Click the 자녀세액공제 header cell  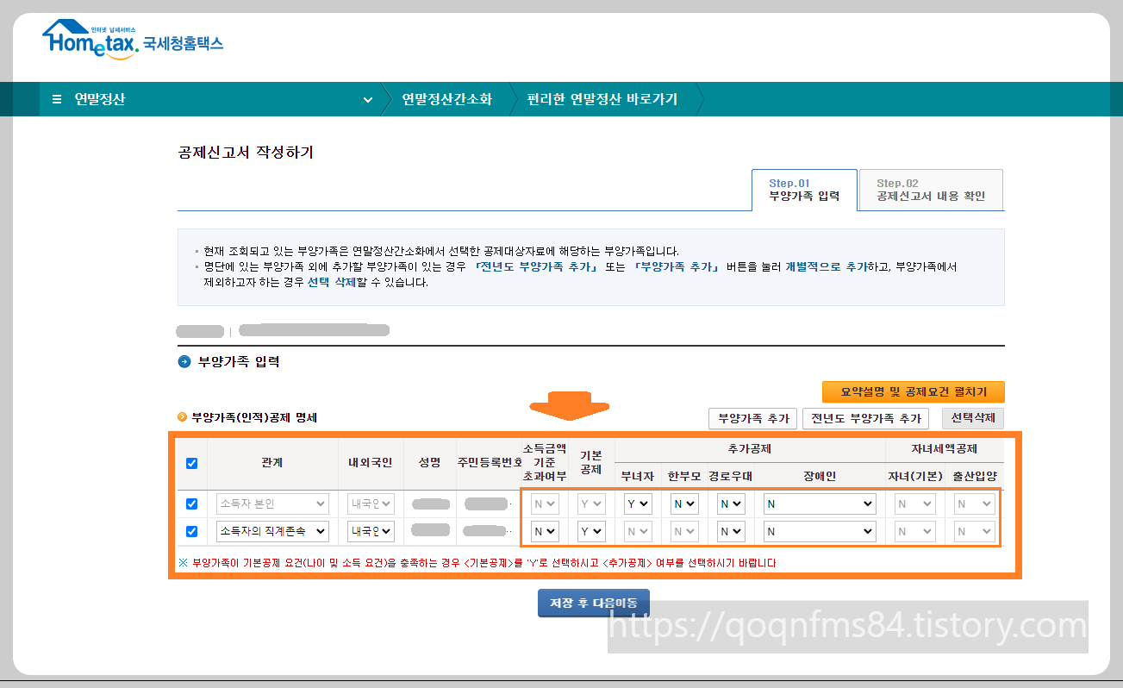(945, 449)
